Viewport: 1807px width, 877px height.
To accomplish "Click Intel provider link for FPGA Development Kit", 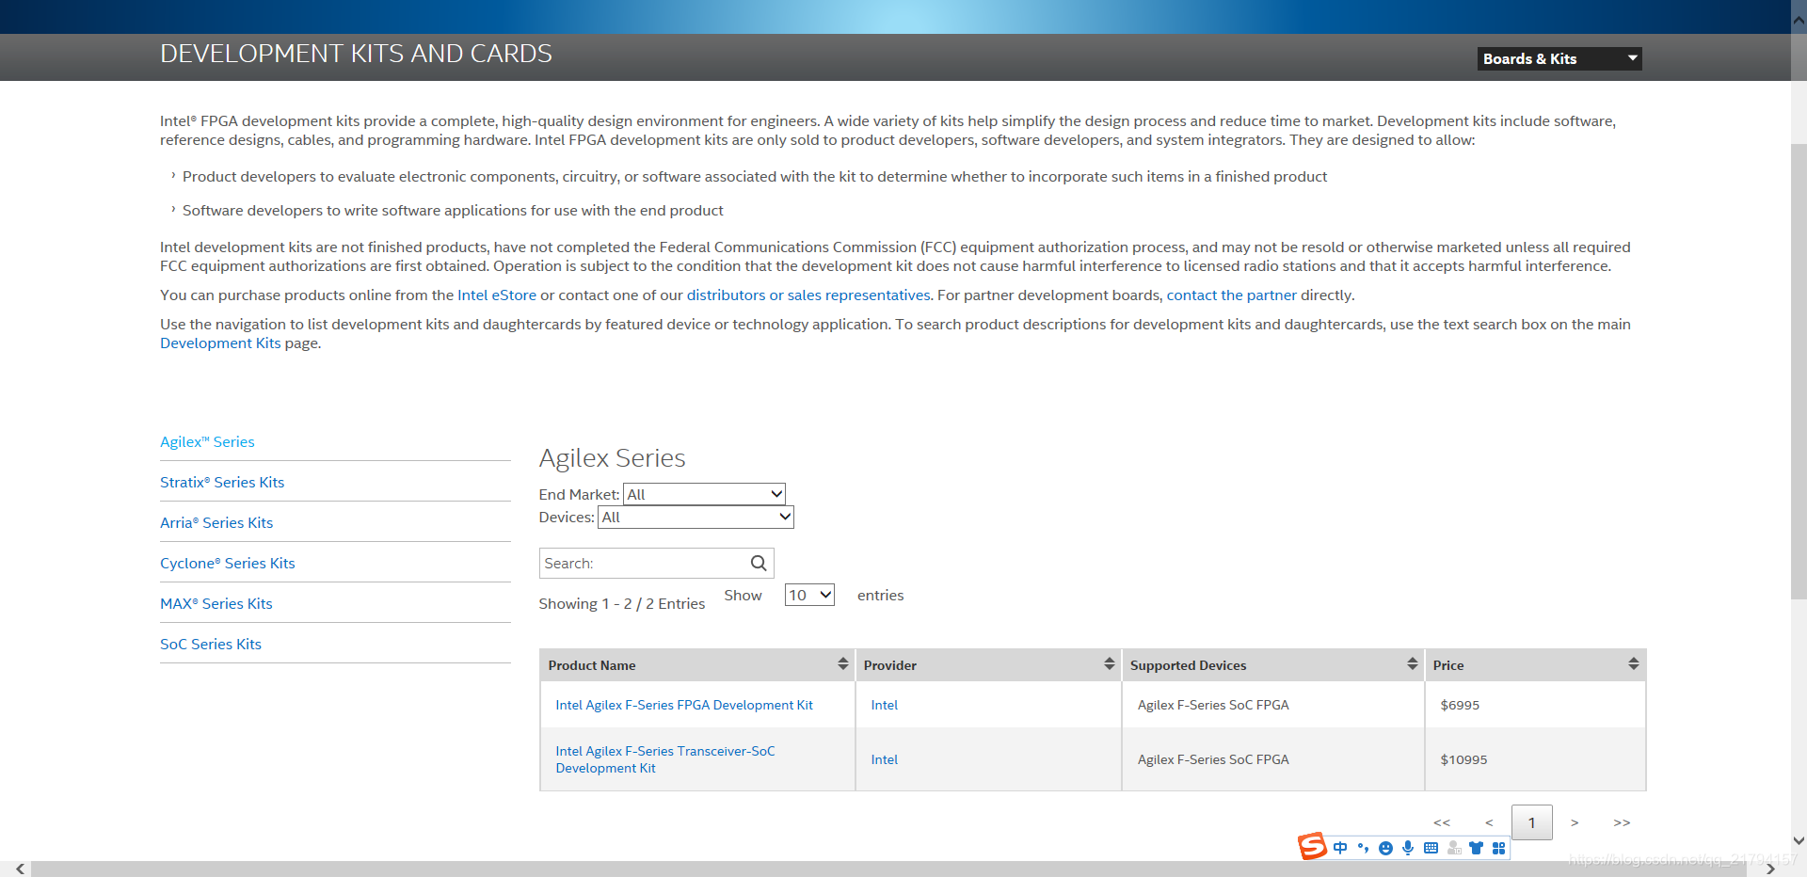I will pyautogui.click(x=885, y=705).
